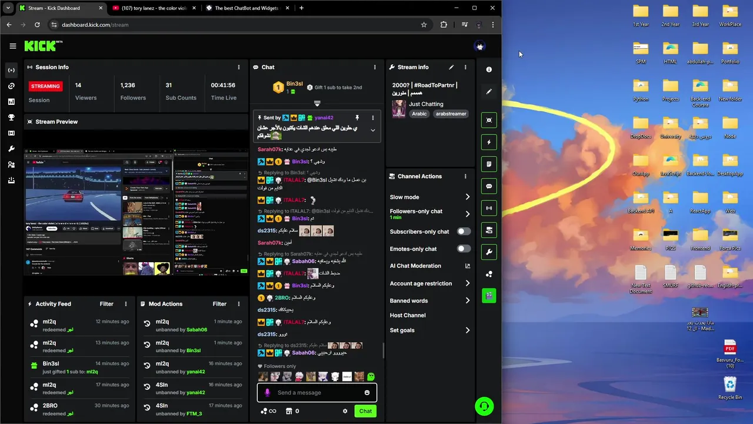Select the Python folder on desktop
The image size is (753, 424).
point(641,90)
